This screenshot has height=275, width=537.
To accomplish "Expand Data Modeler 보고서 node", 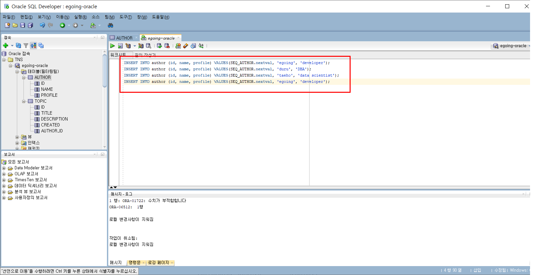I will coord(4,168).
